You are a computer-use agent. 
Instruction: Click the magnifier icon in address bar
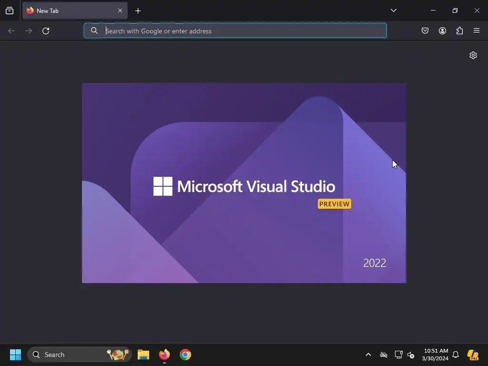tap(94, 30)
